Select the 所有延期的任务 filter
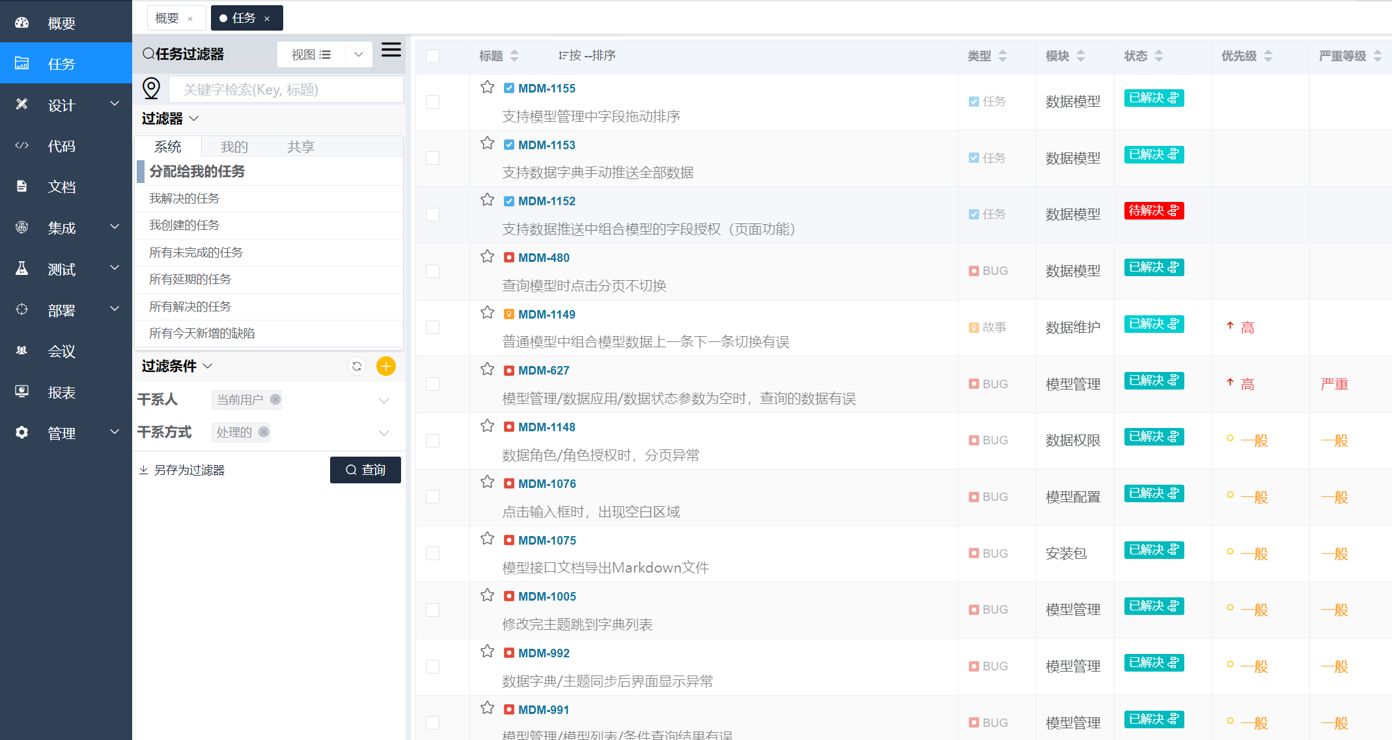 coord(190,279)
